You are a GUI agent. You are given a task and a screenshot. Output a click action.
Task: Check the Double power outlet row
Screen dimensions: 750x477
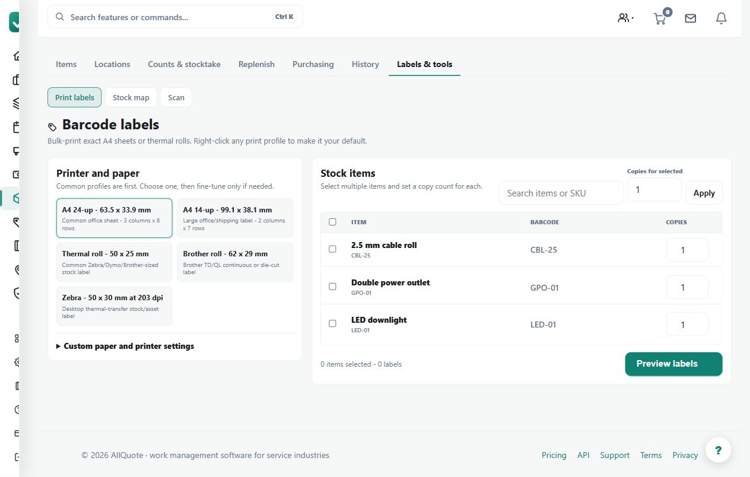332,287
